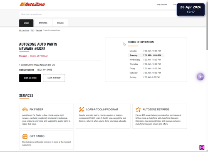Open the DE breadcrumb link
The width and height of the screenshot is (208, 152).
pos(32,30)
